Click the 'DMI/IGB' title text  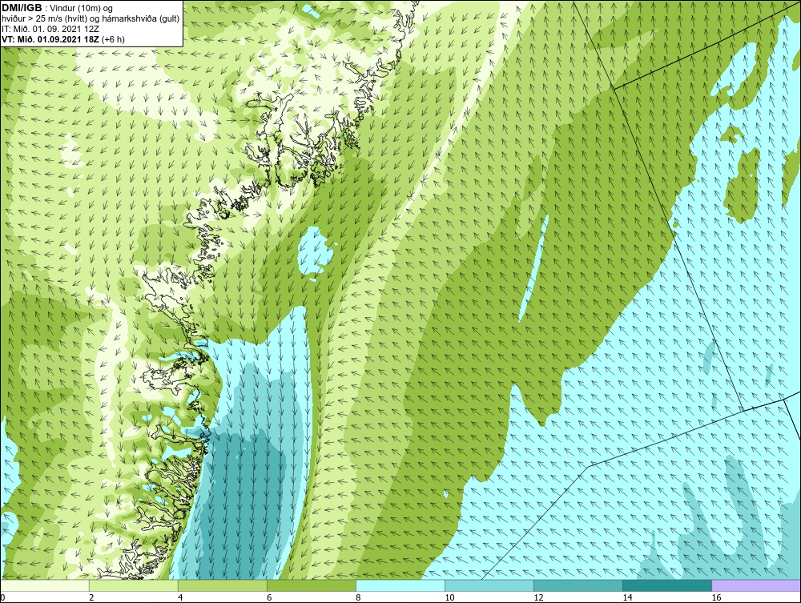click(22, 8)
